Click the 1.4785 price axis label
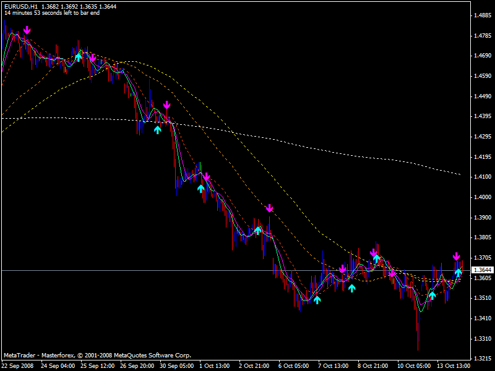This screenshot has width=495, height=371. [483, 36]
